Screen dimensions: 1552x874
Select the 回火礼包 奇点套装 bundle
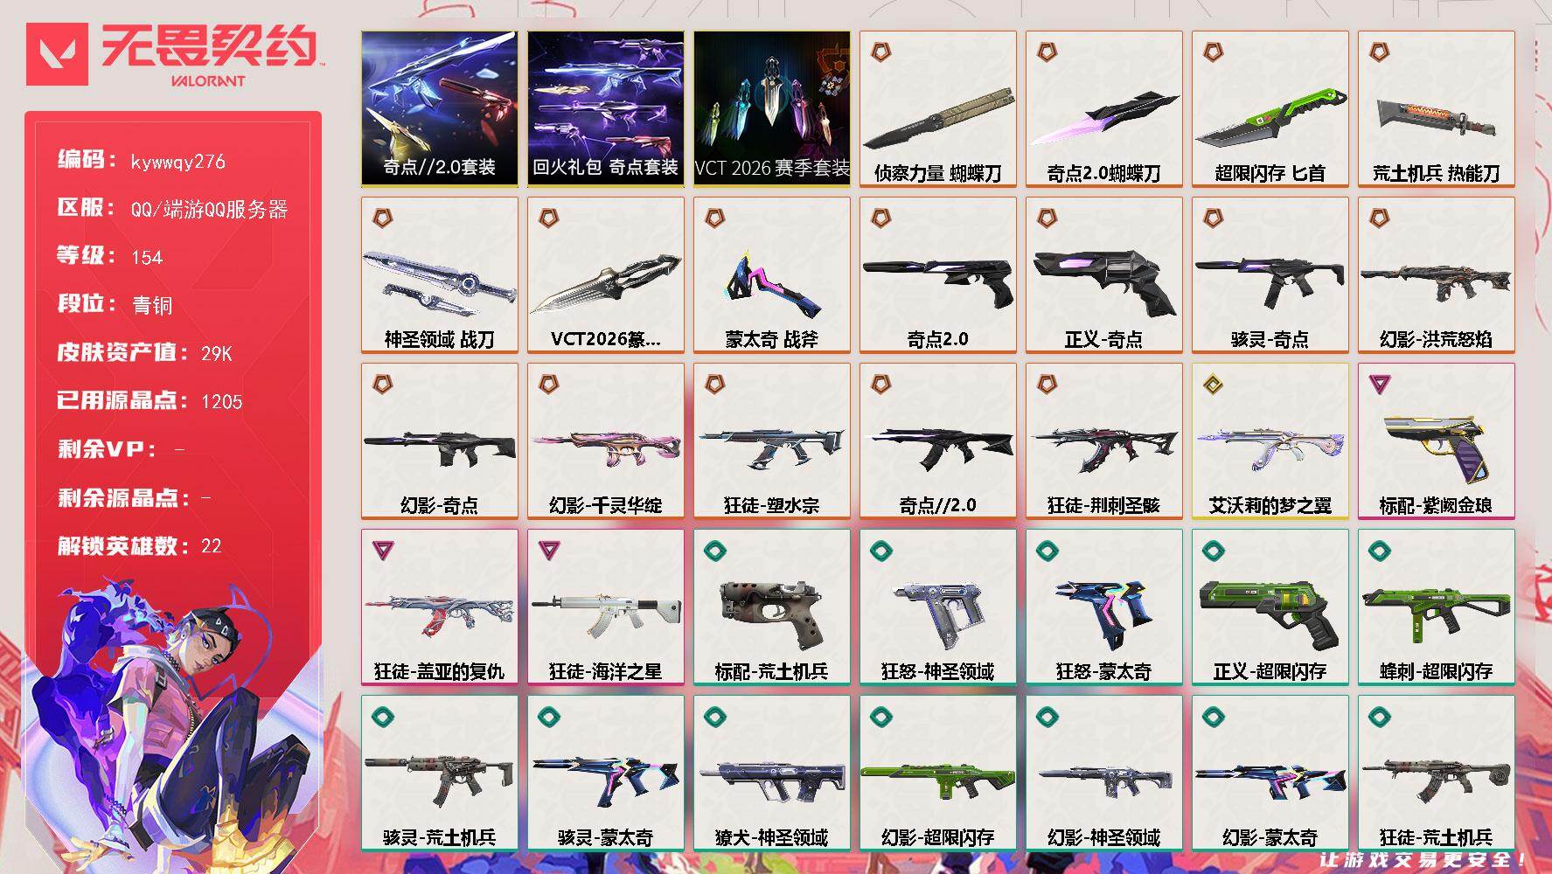point(605,109)
